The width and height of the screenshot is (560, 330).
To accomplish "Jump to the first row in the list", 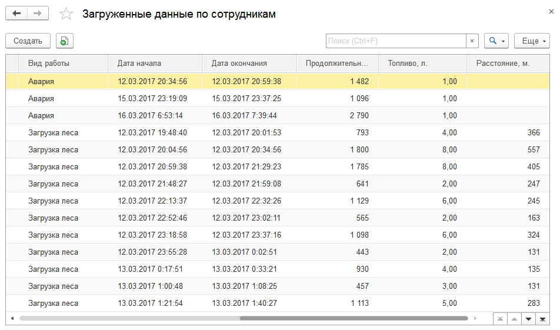I will (500, 319).
